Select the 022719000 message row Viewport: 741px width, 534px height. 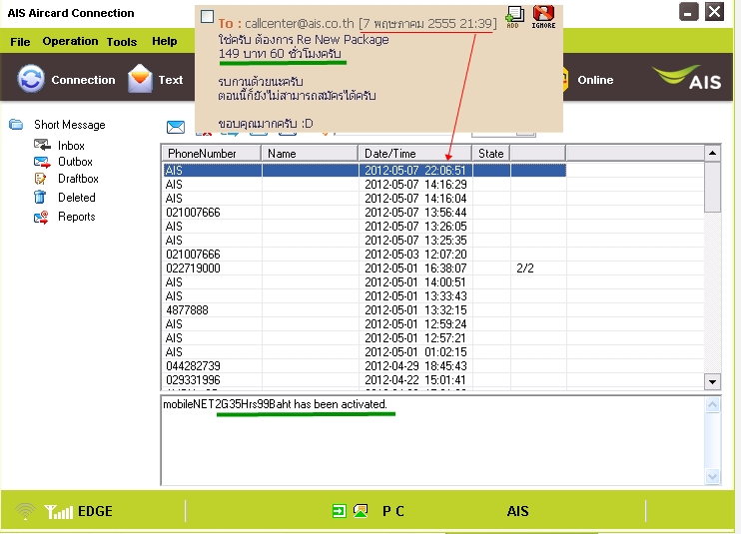[364, 268]
